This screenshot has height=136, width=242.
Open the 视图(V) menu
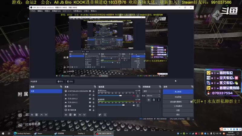pyautogui.click(x=47, y=11)
